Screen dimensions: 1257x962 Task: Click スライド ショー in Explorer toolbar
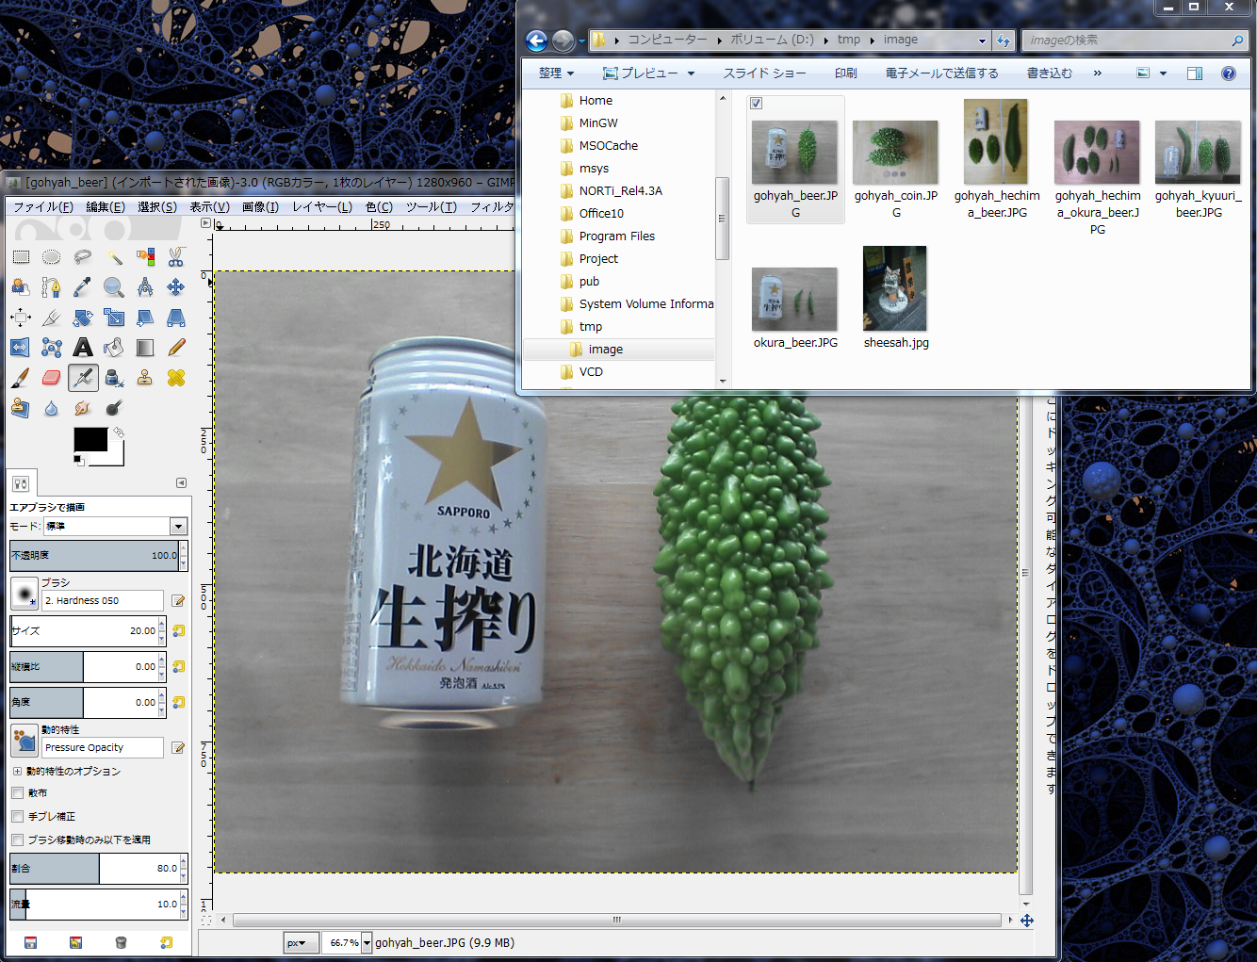(x=764, y=73)
